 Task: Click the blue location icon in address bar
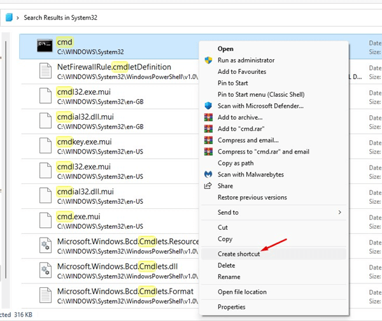tap(9, 18)
